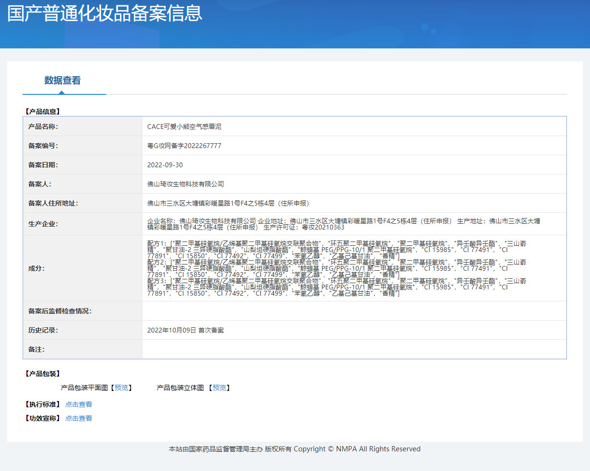Open 预览 link for 产品包装平面图
The height and width of the screenshot is (471, 590).
(121, 388)
